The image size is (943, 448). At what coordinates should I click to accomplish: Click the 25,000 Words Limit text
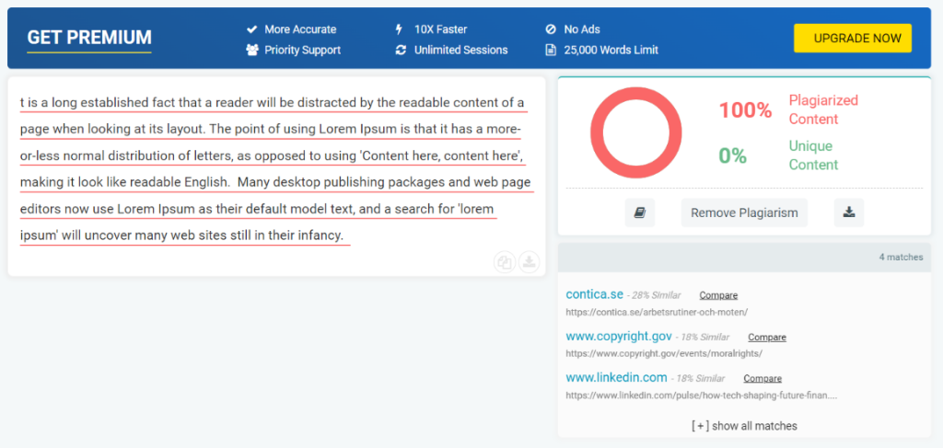pyautogui.click(x=611, y=50)
